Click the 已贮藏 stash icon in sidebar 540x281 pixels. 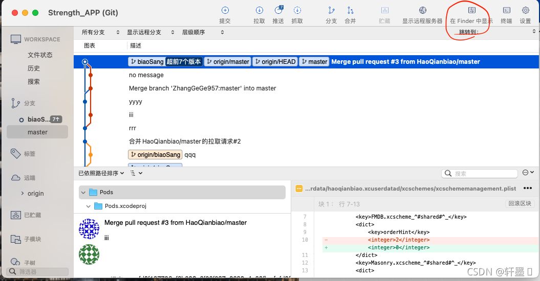point(15,215)
